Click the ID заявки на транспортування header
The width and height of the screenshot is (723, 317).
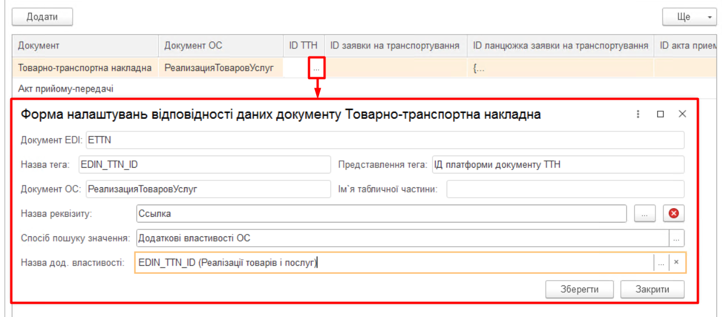click(x=395, y=46)
